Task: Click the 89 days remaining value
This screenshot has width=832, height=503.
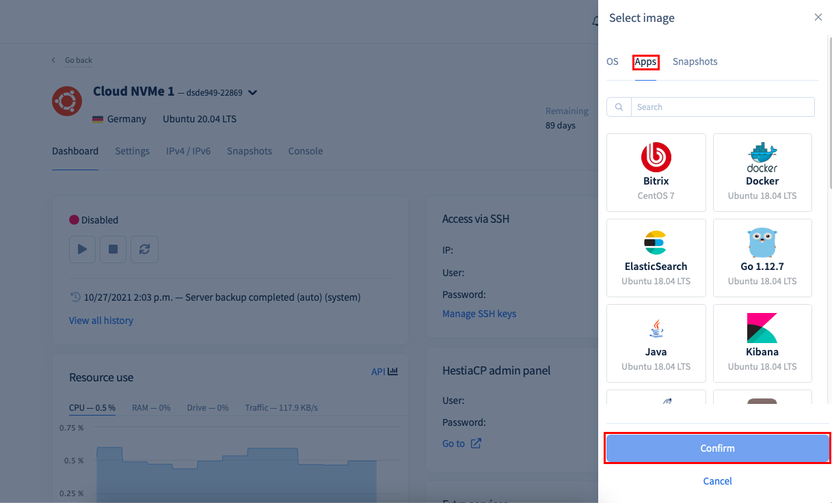Action: 561,126
